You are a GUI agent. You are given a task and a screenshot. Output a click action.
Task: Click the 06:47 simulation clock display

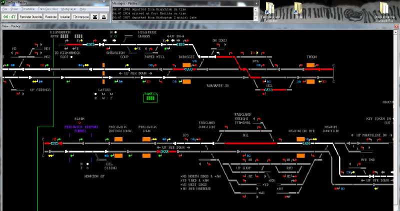click(9, 17)
